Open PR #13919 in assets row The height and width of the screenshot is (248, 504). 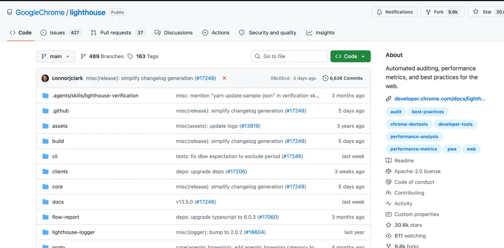pos(250,126)
